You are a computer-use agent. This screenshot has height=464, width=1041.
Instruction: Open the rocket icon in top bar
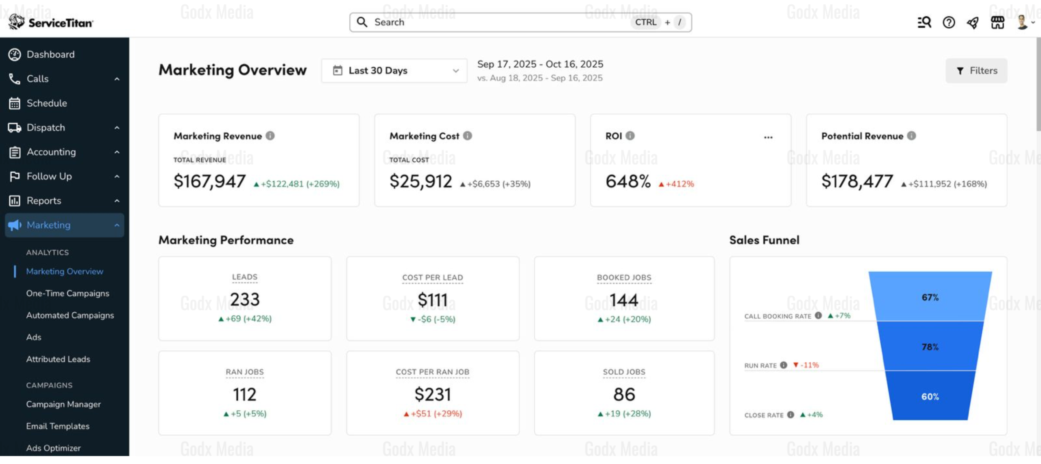(973, 22)
